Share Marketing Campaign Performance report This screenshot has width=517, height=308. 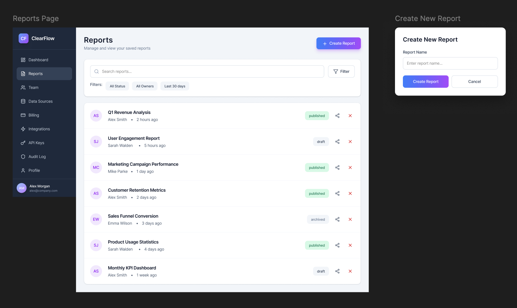tap(337, 167)
